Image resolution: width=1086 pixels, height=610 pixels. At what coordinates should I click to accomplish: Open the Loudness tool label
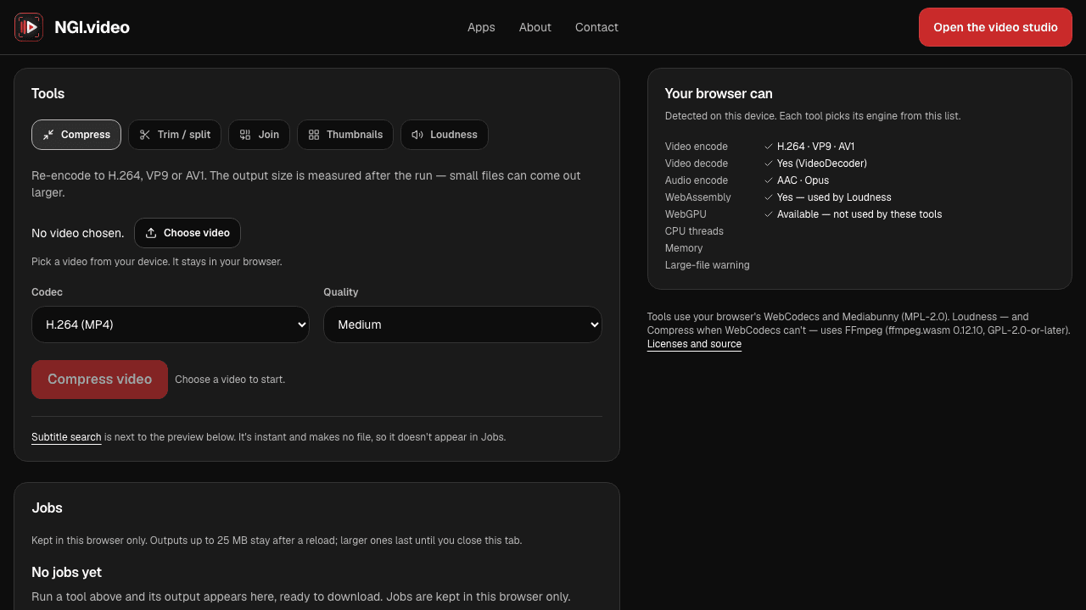click(x=454, y=135)
